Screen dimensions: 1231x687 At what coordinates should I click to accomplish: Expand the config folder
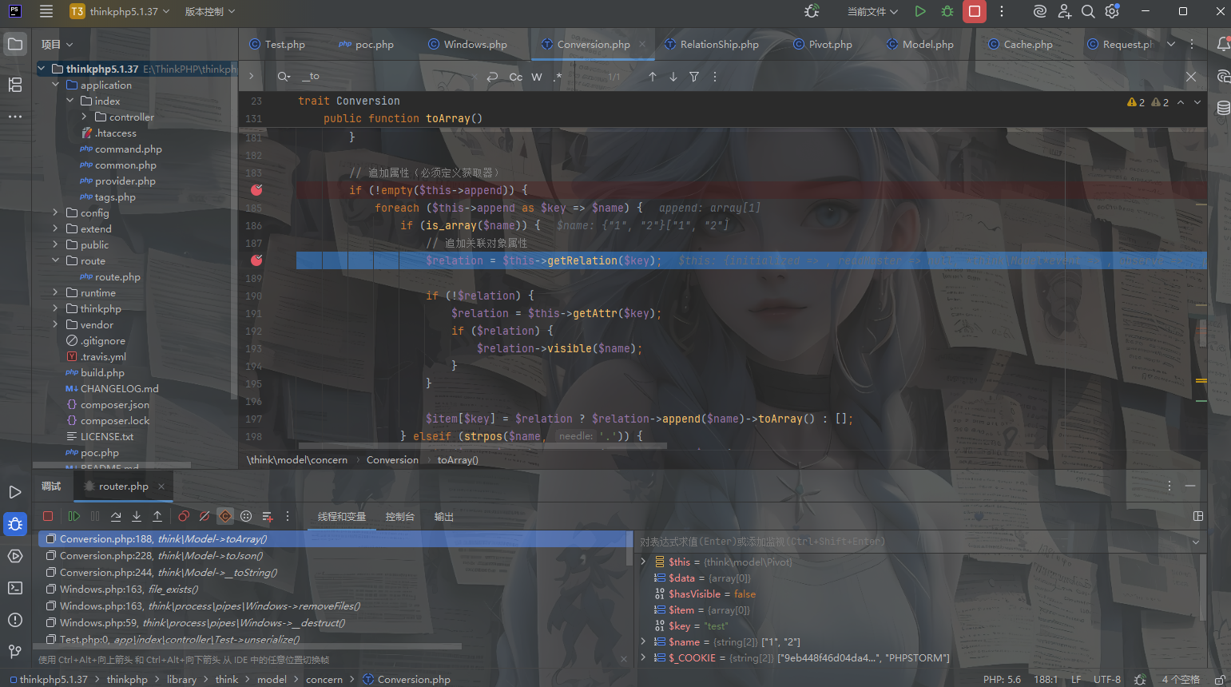click(x=55, y=213)
